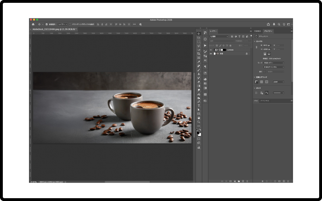322x201 pixels.
Task: Select the Zoom tool in toolbar
Action: coord(199,122)
